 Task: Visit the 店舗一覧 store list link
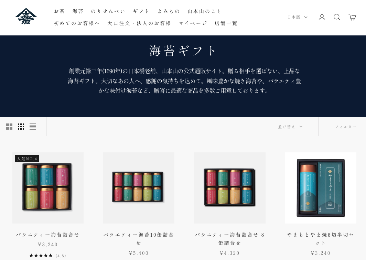pyautogui.click(x=226, y=23)
